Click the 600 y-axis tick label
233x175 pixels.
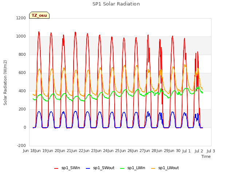point(22,73)
